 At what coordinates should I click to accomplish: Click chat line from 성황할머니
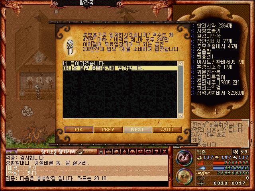tap(47, 163)
